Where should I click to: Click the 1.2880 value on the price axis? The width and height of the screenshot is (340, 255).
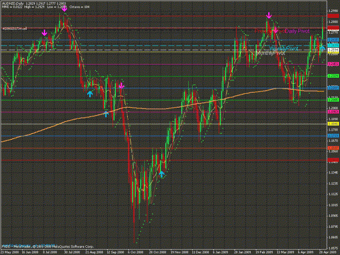(333, 22)
